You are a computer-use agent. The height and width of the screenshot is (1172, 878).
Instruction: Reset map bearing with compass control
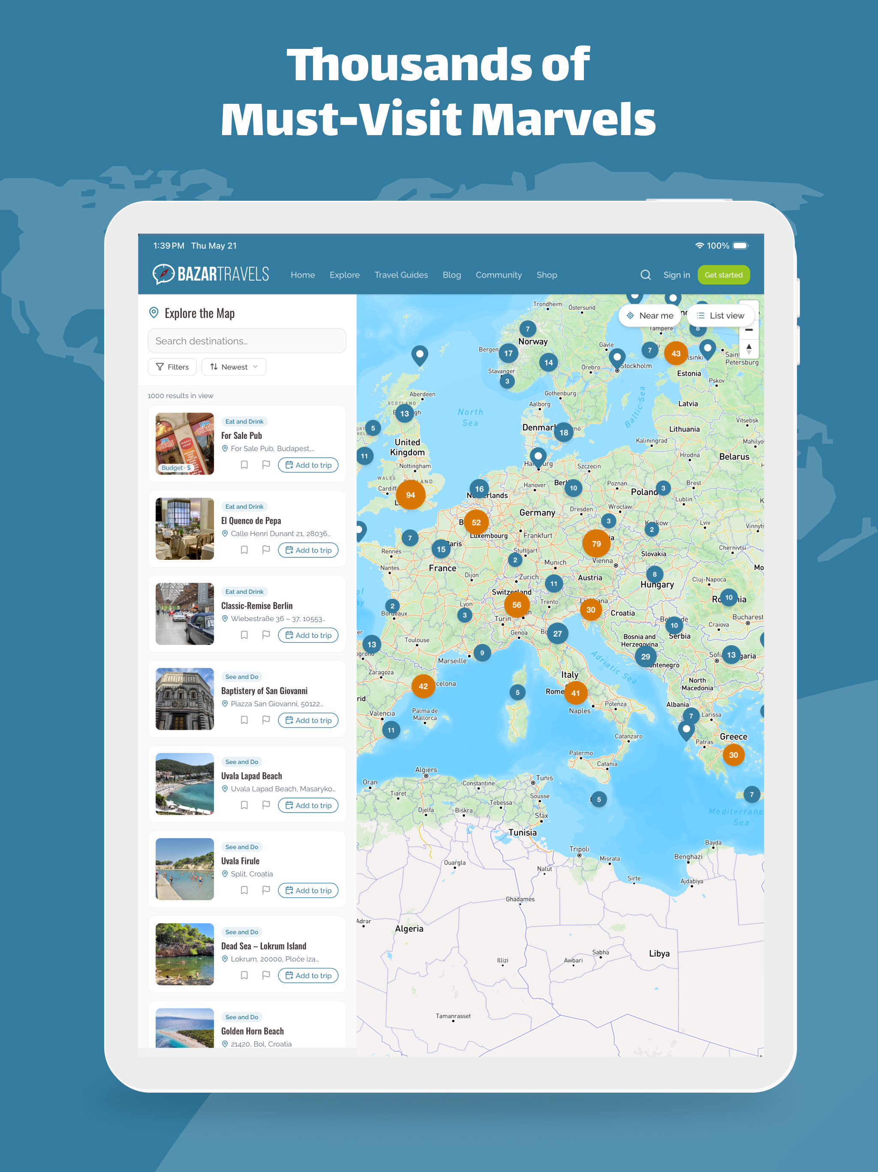pos(749,349)
